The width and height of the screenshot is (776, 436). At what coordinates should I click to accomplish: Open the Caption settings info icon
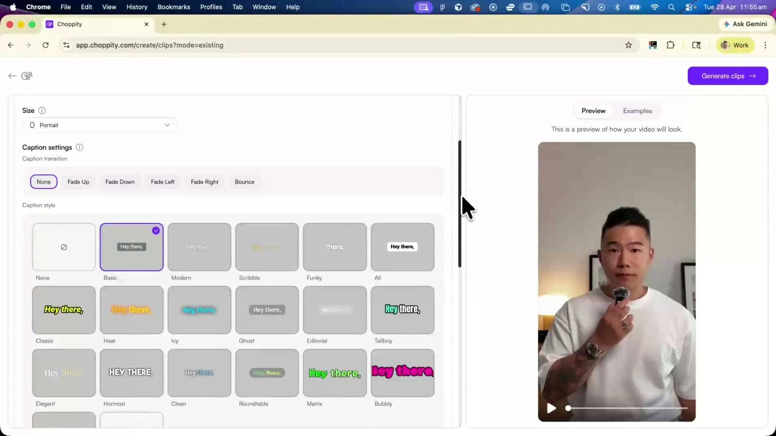pos(80,147)
